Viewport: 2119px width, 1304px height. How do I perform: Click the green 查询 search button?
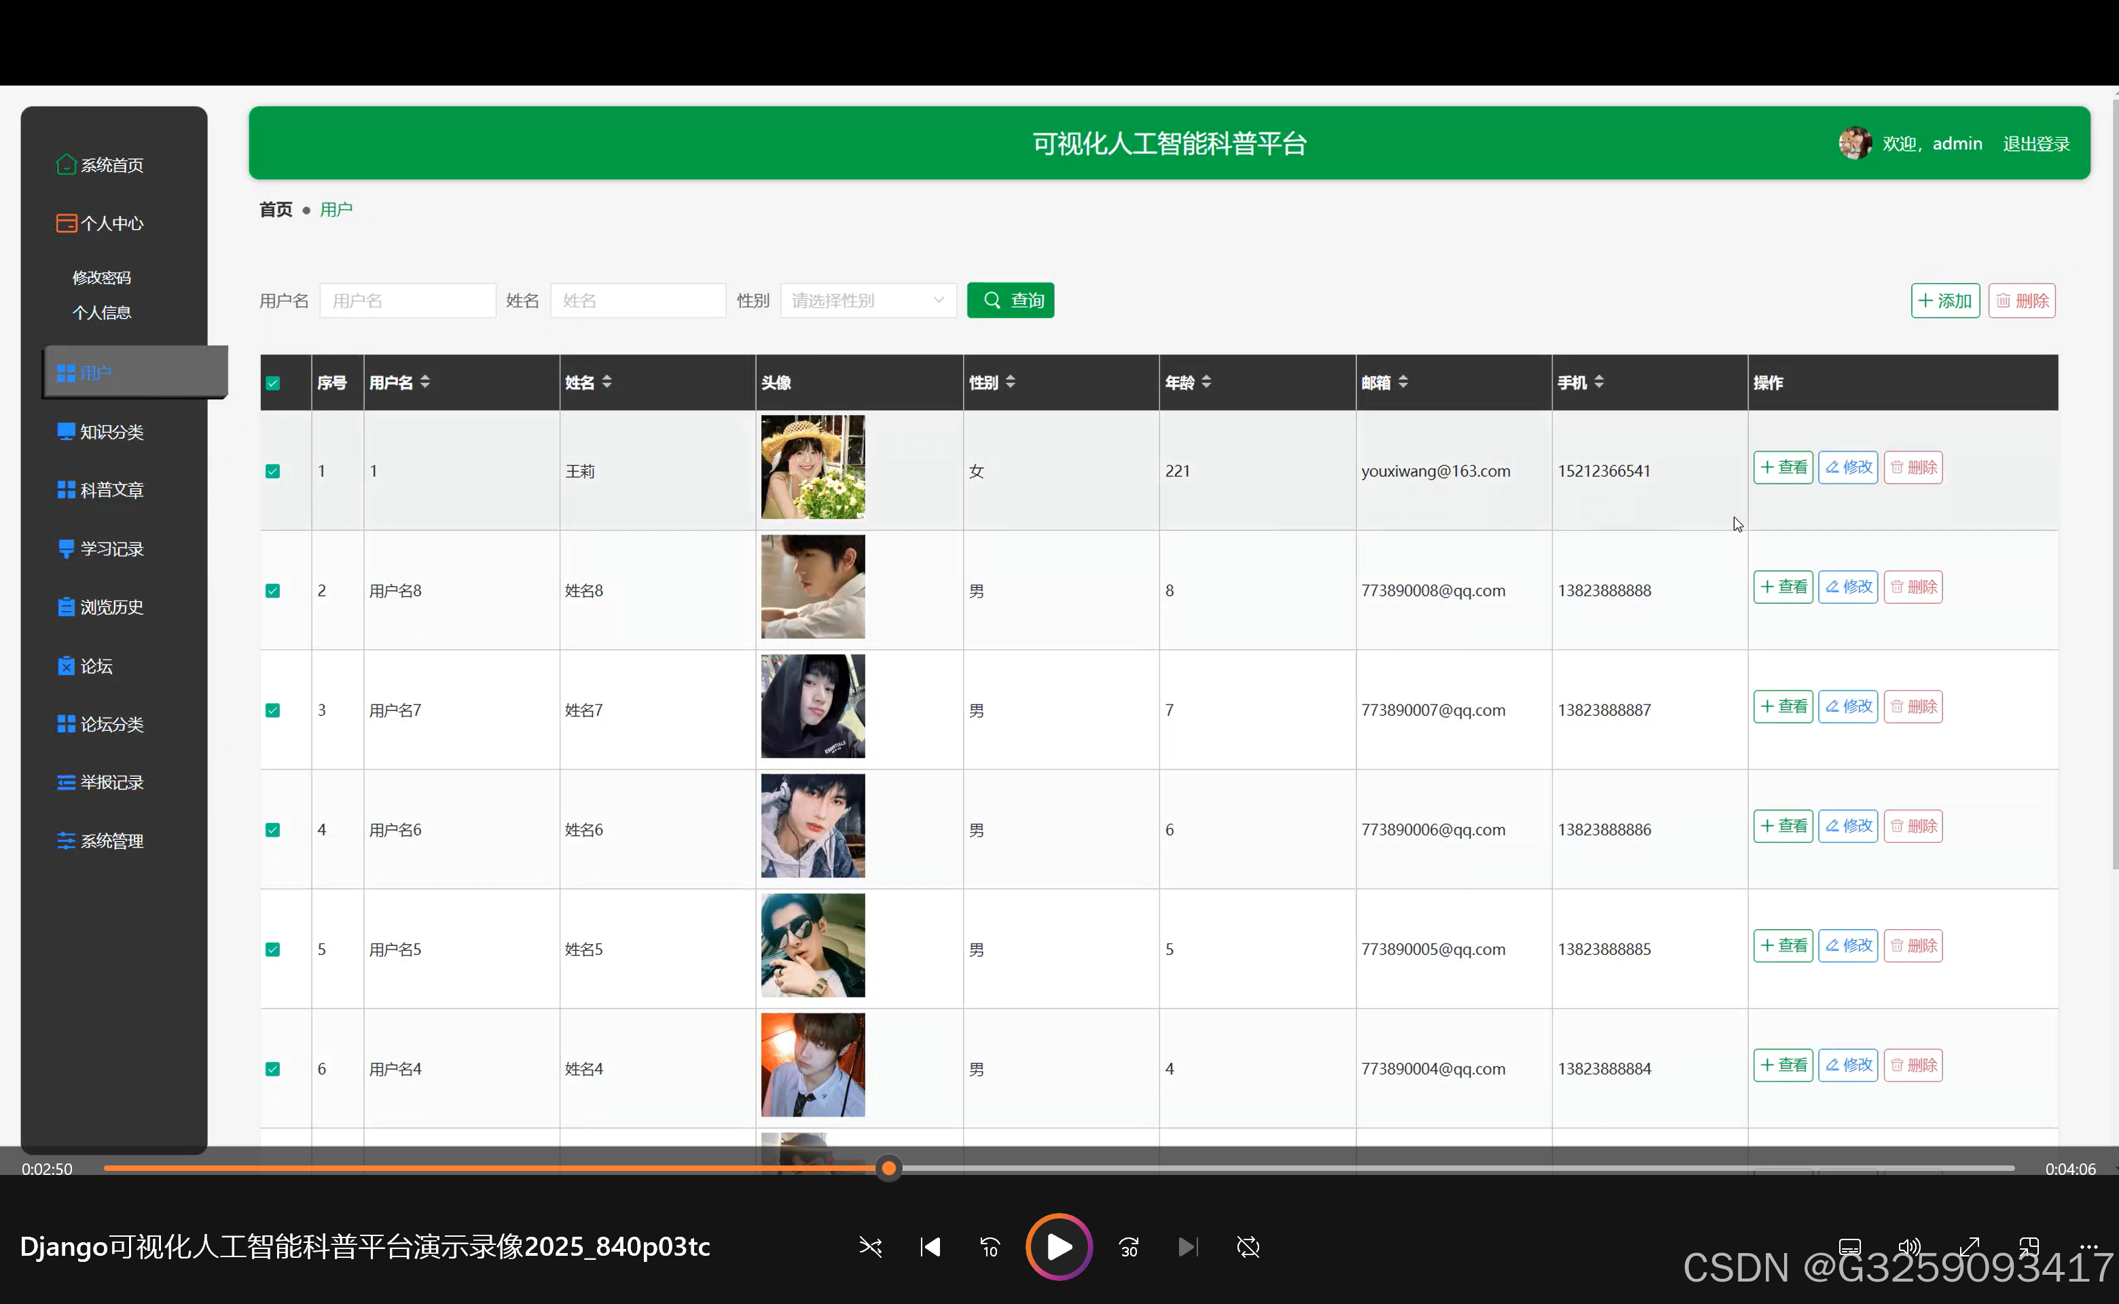pyautogui.click(x=1011, y=300)
